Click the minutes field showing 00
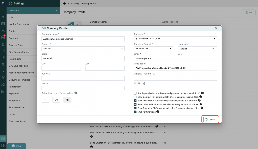 (56, 100)
